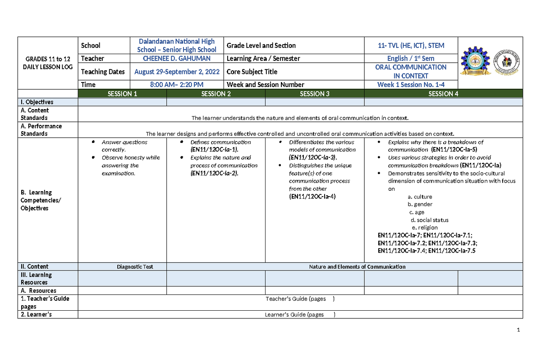Click the GRADES 11 to 12 DAILY LESSON LOG cell
This screenshot has height=354, width=541.
pyautogui.click(x=48, y=62)
